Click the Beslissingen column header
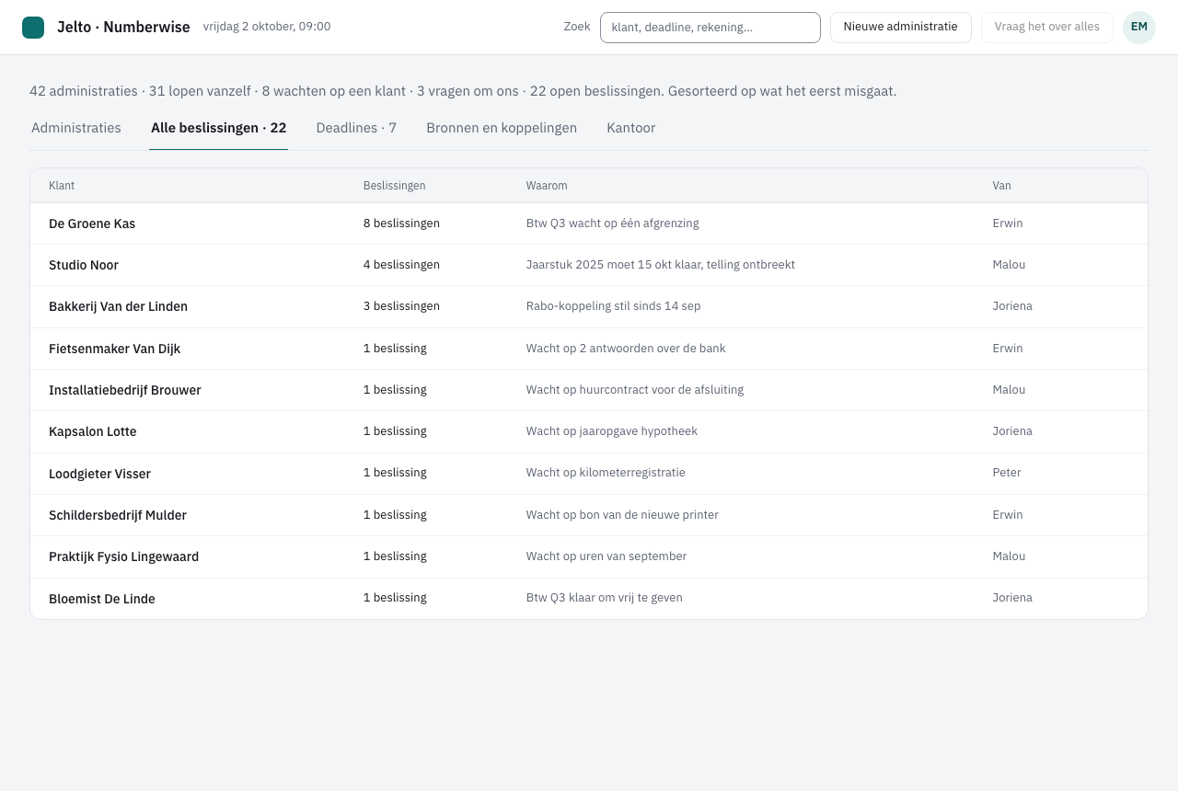Image resolution: width=1178 pixels, height=791 pixels. click(394, 186)
